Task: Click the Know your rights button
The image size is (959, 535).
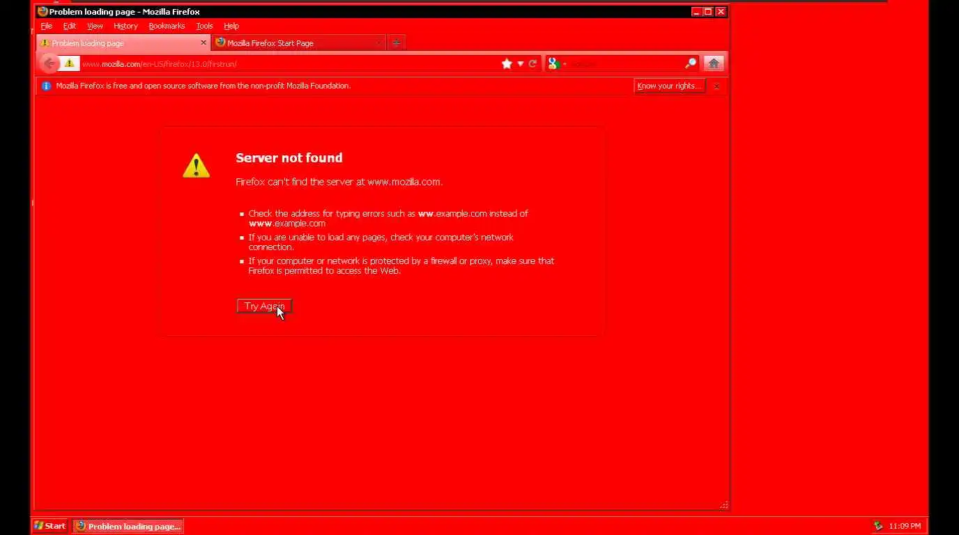Action: (x=669, y=86)
